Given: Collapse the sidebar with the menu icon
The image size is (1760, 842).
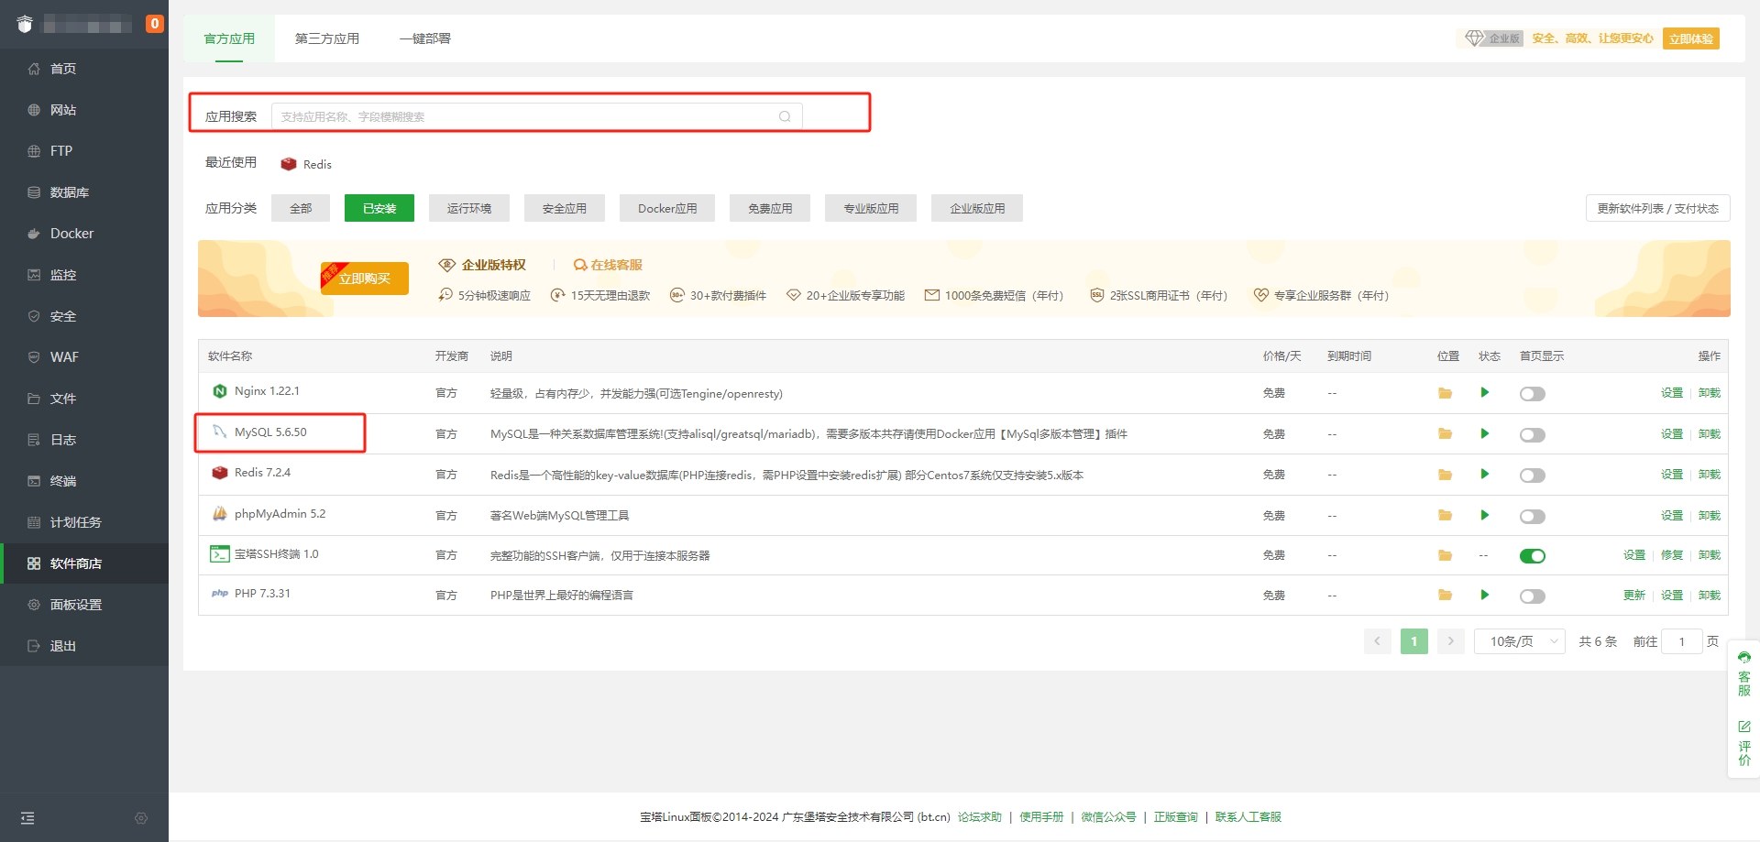Looking at the screenshot, I should click(x=27, y=818).
